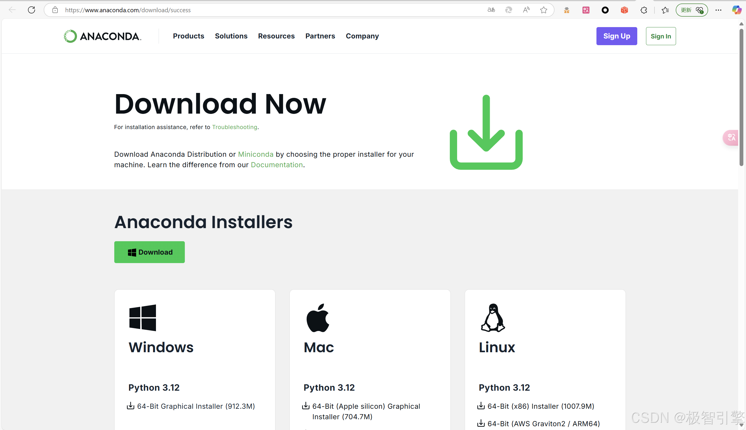Open the Resources menu
The height and width of the screenshot is (430, 746).
[276, 36]
